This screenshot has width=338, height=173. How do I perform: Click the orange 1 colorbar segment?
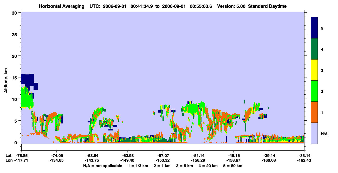click(x=314, y=112)
